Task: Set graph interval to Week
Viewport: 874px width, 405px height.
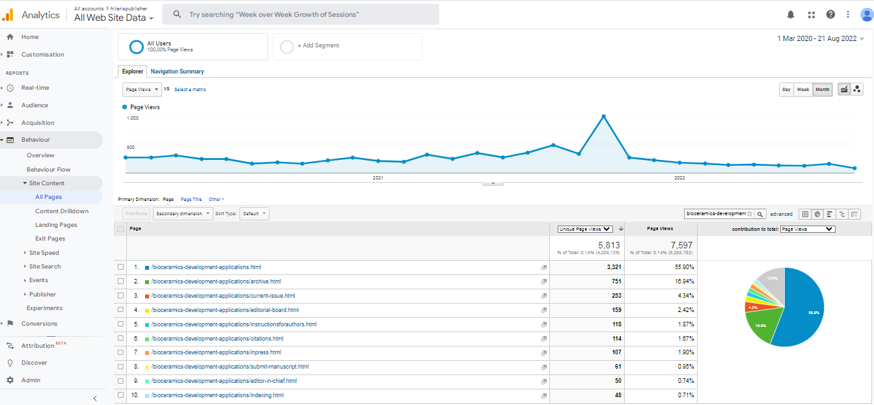Action: 803,90
